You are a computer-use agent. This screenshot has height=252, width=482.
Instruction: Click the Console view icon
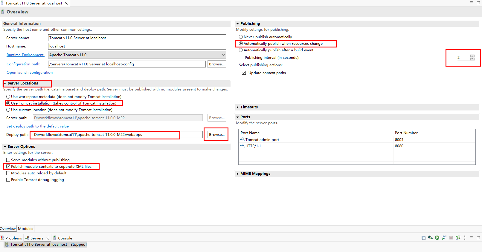tap(55, 238)
